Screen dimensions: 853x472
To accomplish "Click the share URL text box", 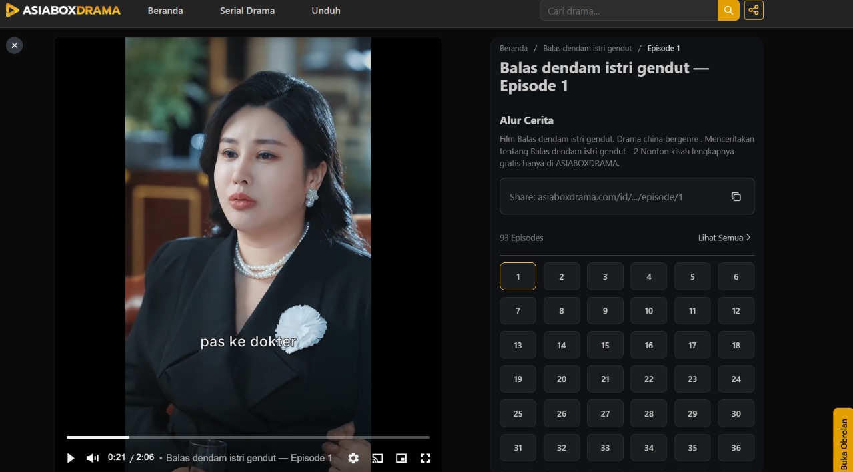I will (x=627, y=196).
